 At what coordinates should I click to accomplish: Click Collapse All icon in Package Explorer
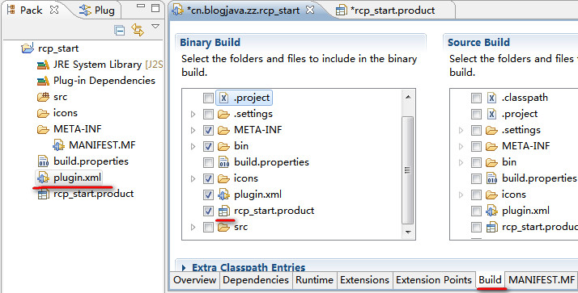coord(120,31)
